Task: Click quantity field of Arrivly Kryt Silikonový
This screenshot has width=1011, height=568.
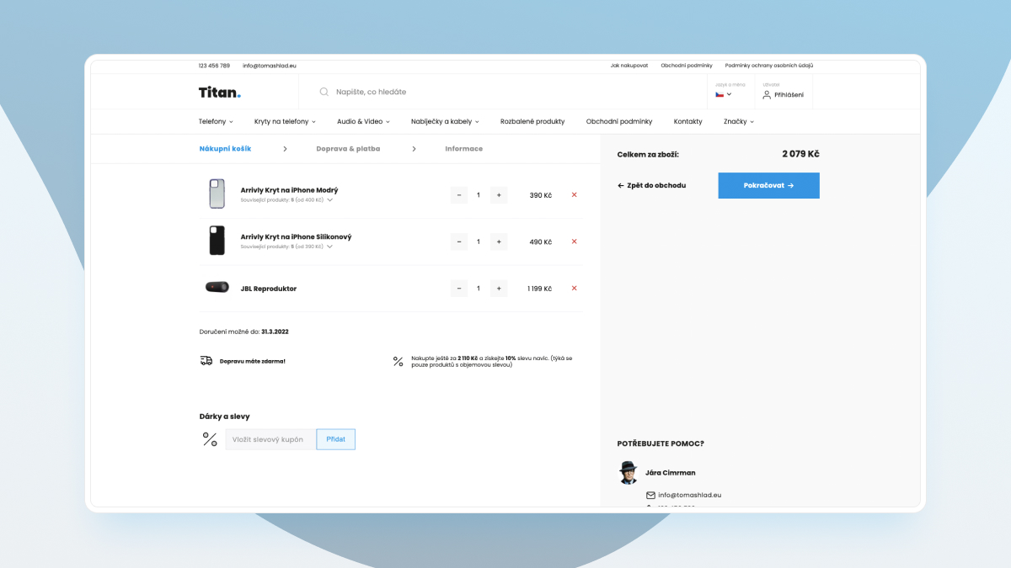Action: coord(479,242)
